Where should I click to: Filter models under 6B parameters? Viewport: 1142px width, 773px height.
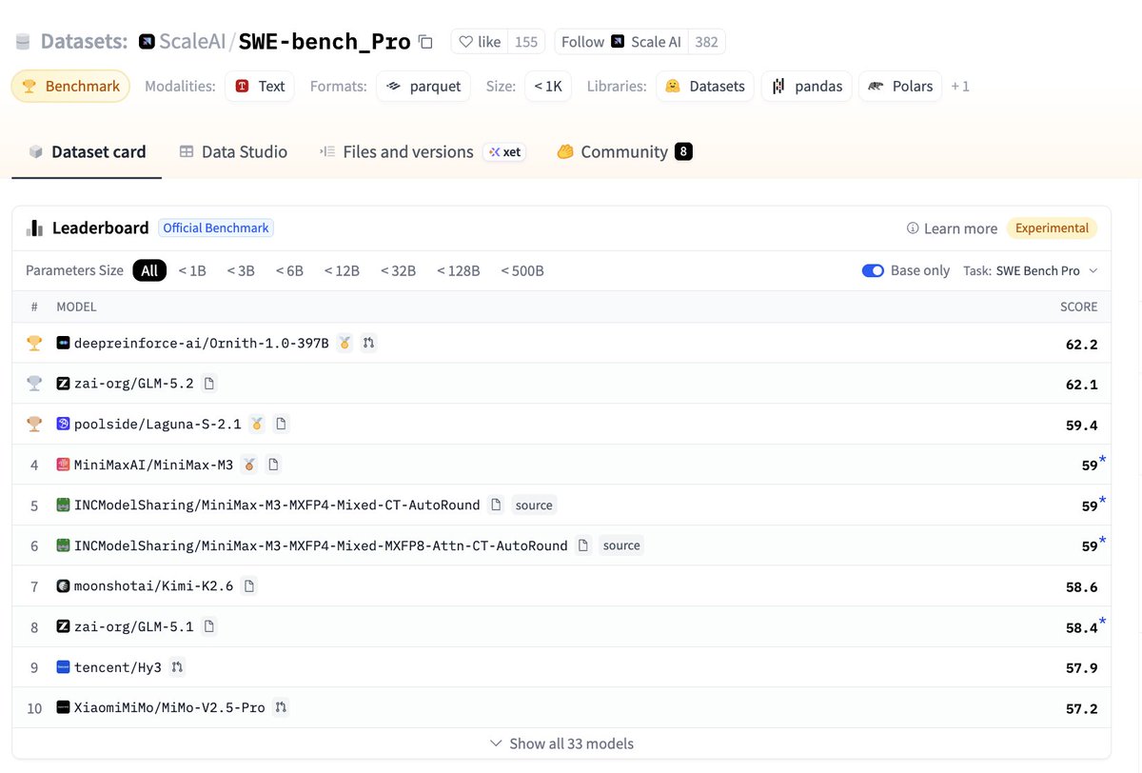point(289,270)
